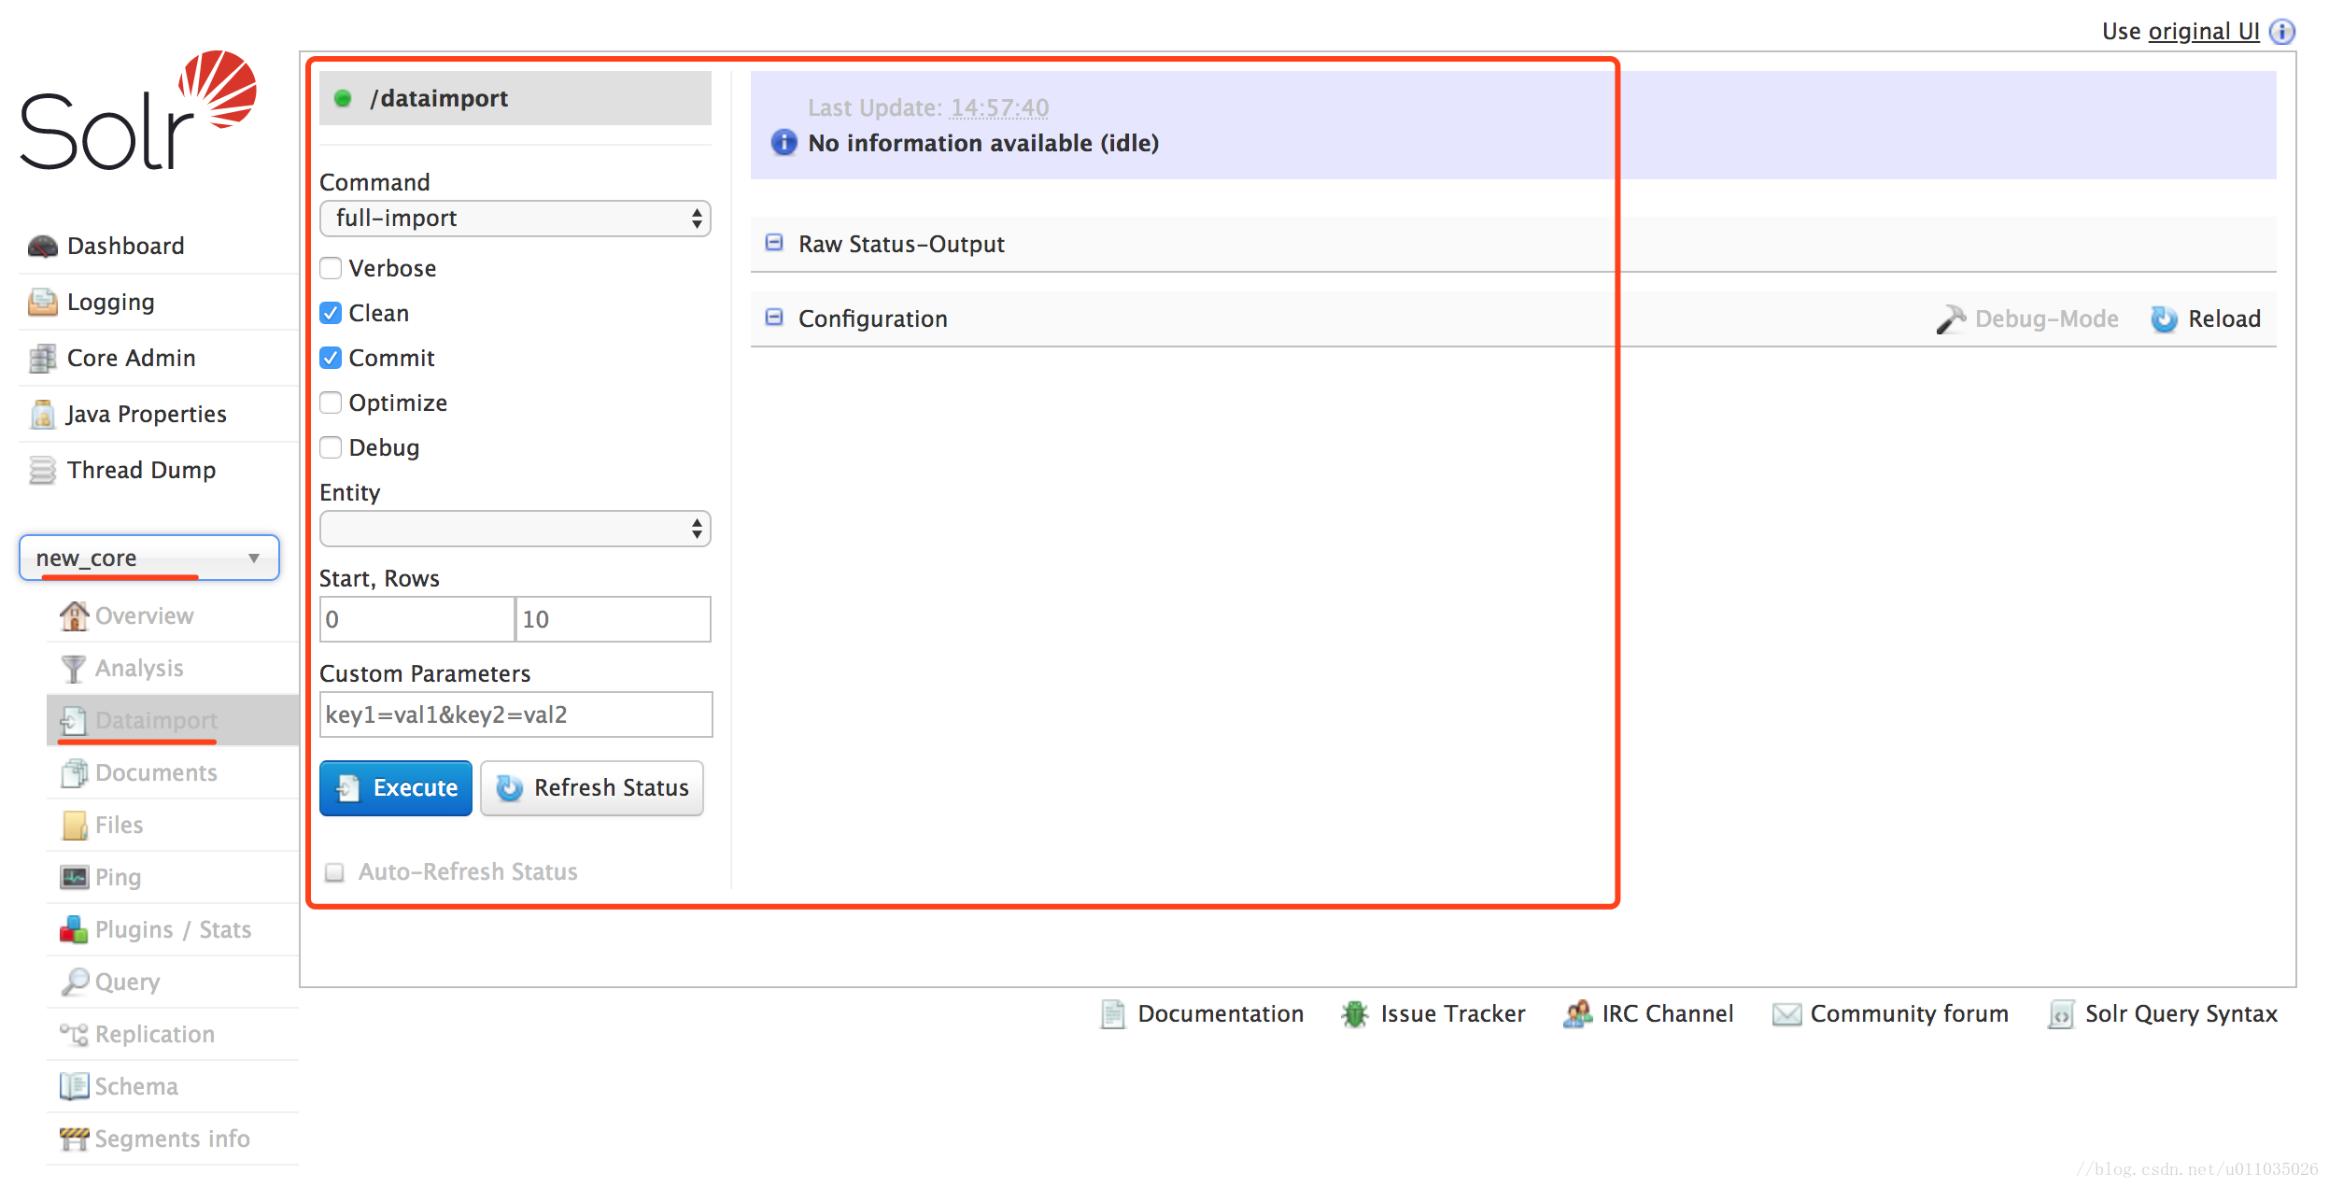Open the new_core core selector
Image resolution: width=2329 pixels, height=1188 pixels.
(x=149, y=559)
